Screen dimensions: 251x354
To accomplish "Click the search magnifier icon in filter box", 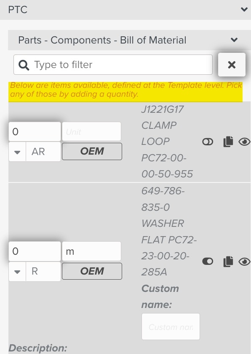I will tap(24, 65).
